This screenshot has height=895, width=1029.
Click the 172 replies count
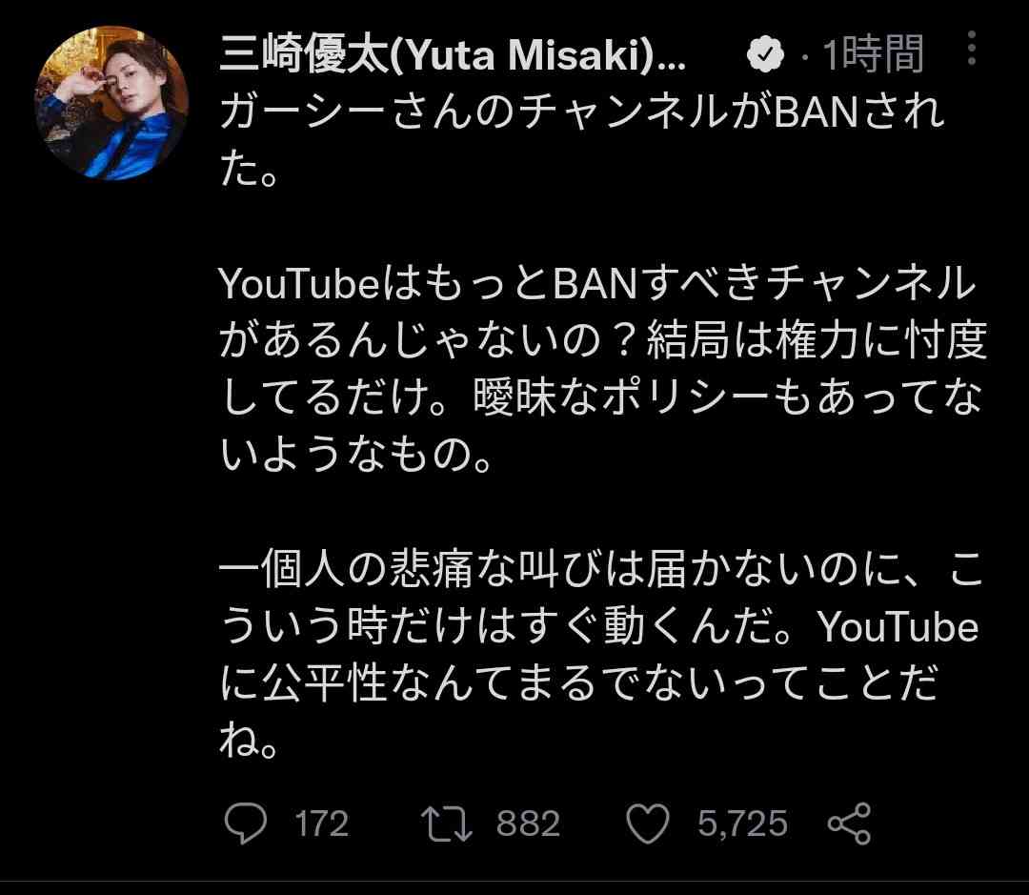pyautogui.click(x=322, y=824)
